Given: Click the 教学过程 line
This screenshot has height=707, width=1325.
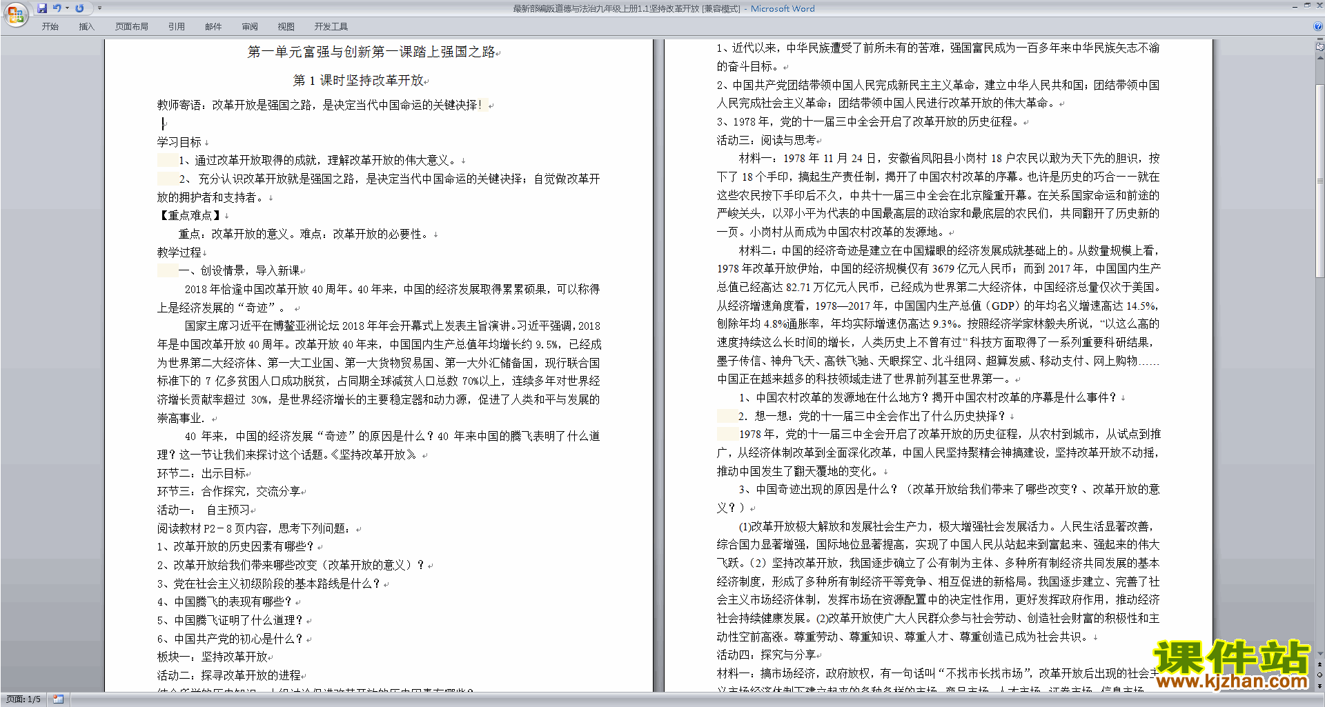Looking at the screenshot, I should tap(179, 252).
